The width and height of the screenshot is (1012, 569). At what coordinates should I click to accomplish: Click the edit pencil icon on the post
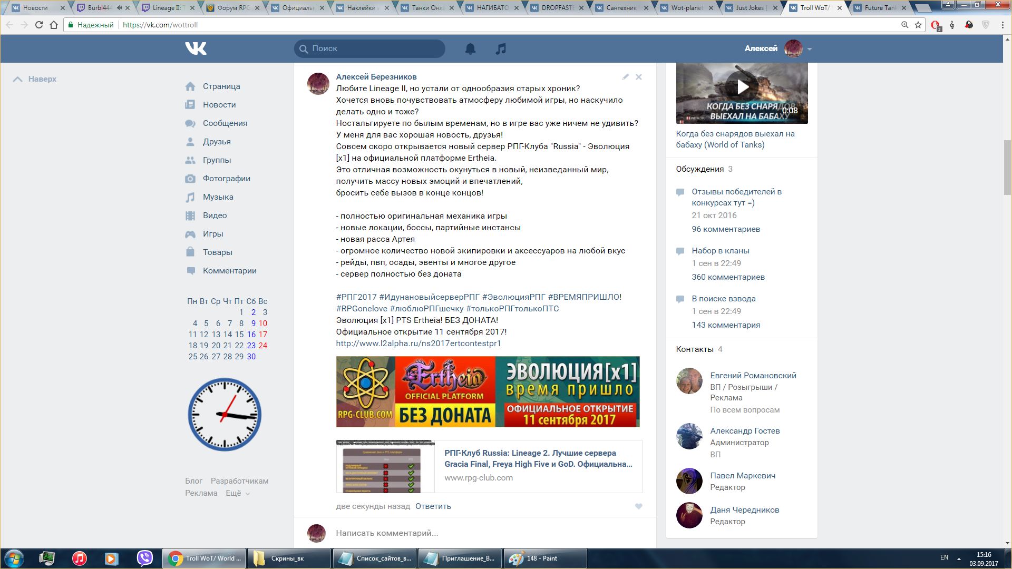[625, 77]
